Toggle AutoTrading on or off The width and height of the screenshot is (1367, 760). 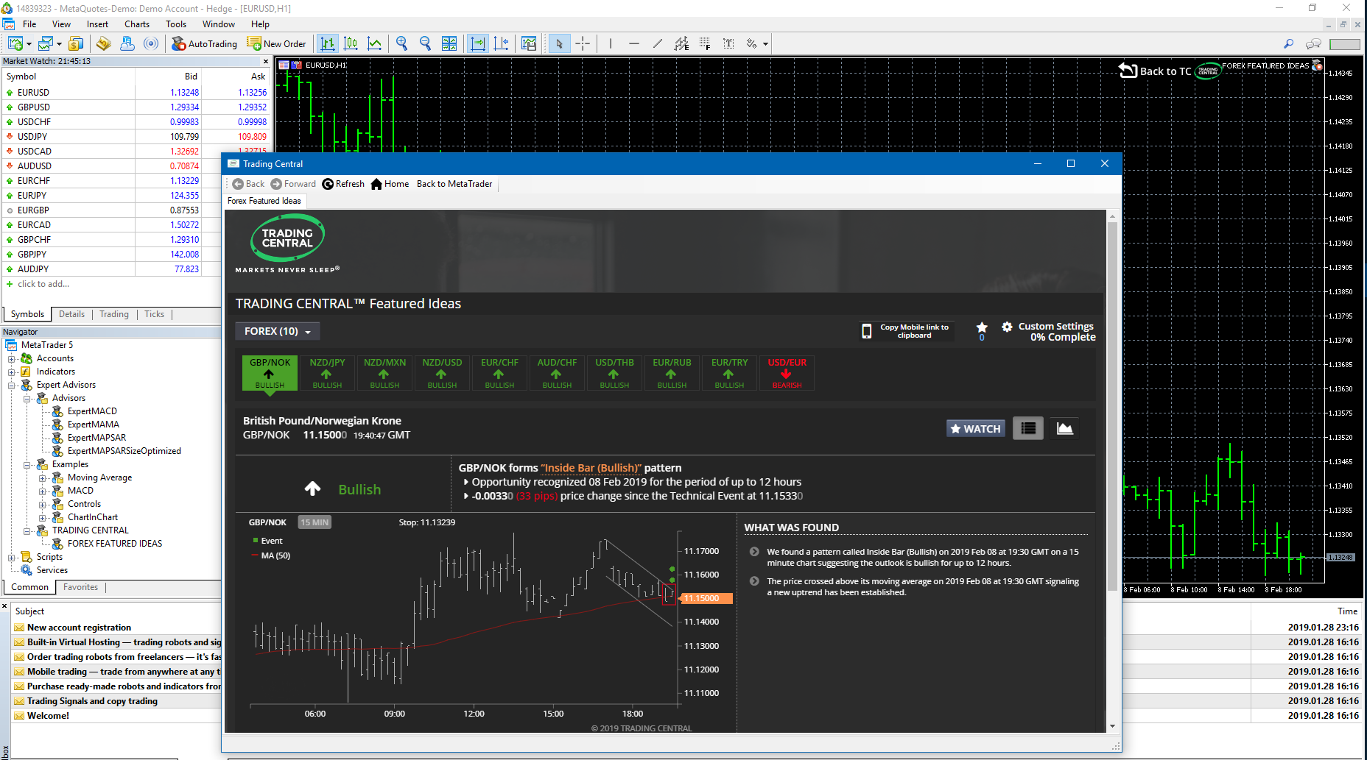click(204, 44)
